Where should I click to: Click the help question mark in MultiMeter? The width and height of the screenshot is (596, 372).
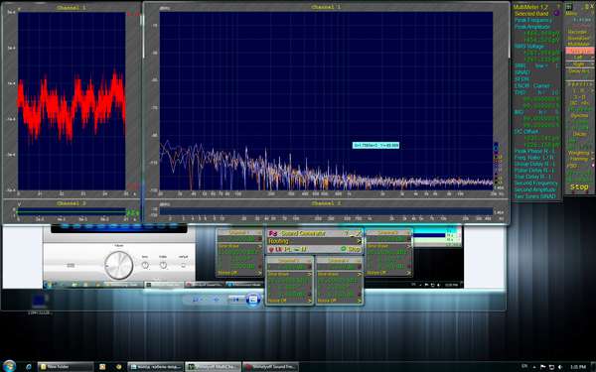pyautogui.click(x=558, y=7)
